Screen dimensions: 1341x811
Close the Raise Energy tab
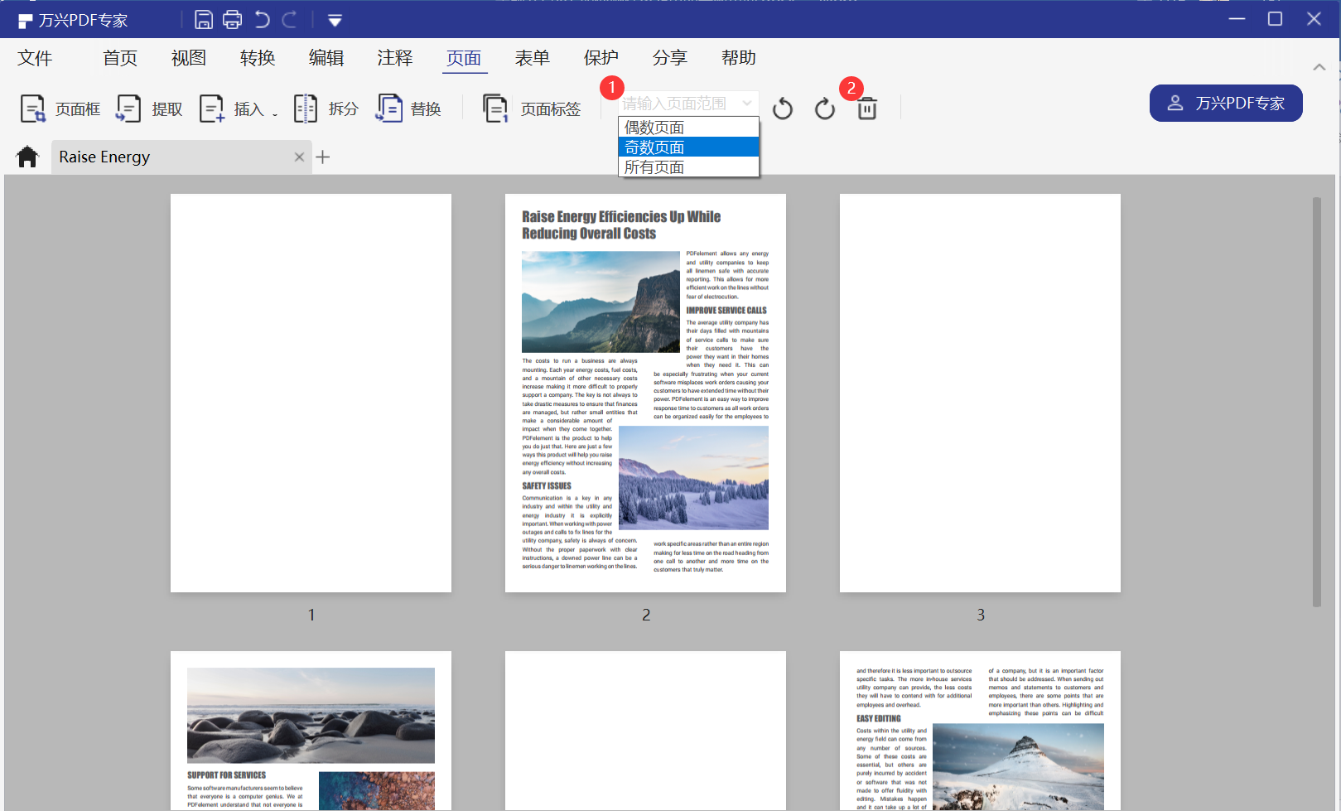point(299,157)
